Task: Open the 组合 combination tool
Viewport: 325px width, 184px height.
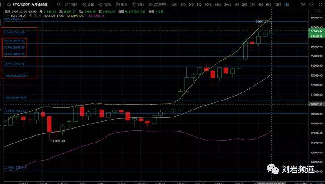Action: point(122,5)
